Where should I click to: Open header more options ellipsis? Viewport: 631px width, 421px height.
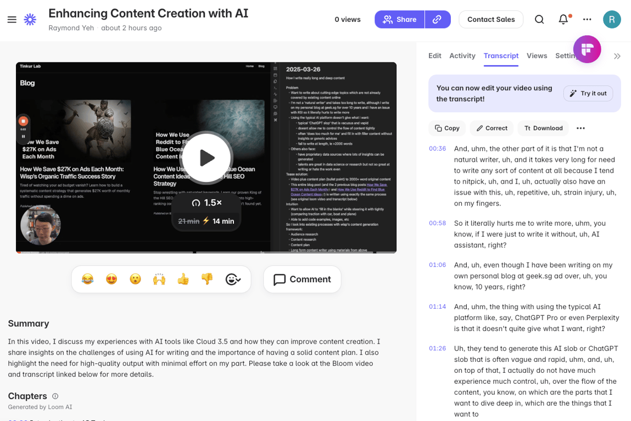tap(587, 19)
